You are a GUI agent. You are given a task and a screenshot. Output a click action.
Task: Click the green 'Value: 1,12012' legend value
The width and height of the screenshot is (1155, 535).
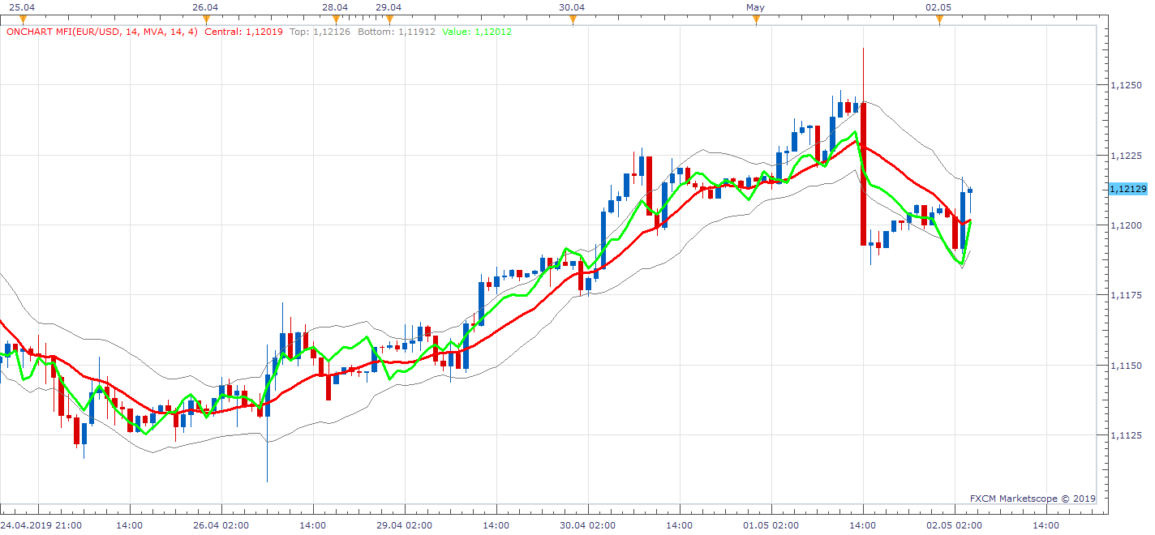[x=477, y=32]
